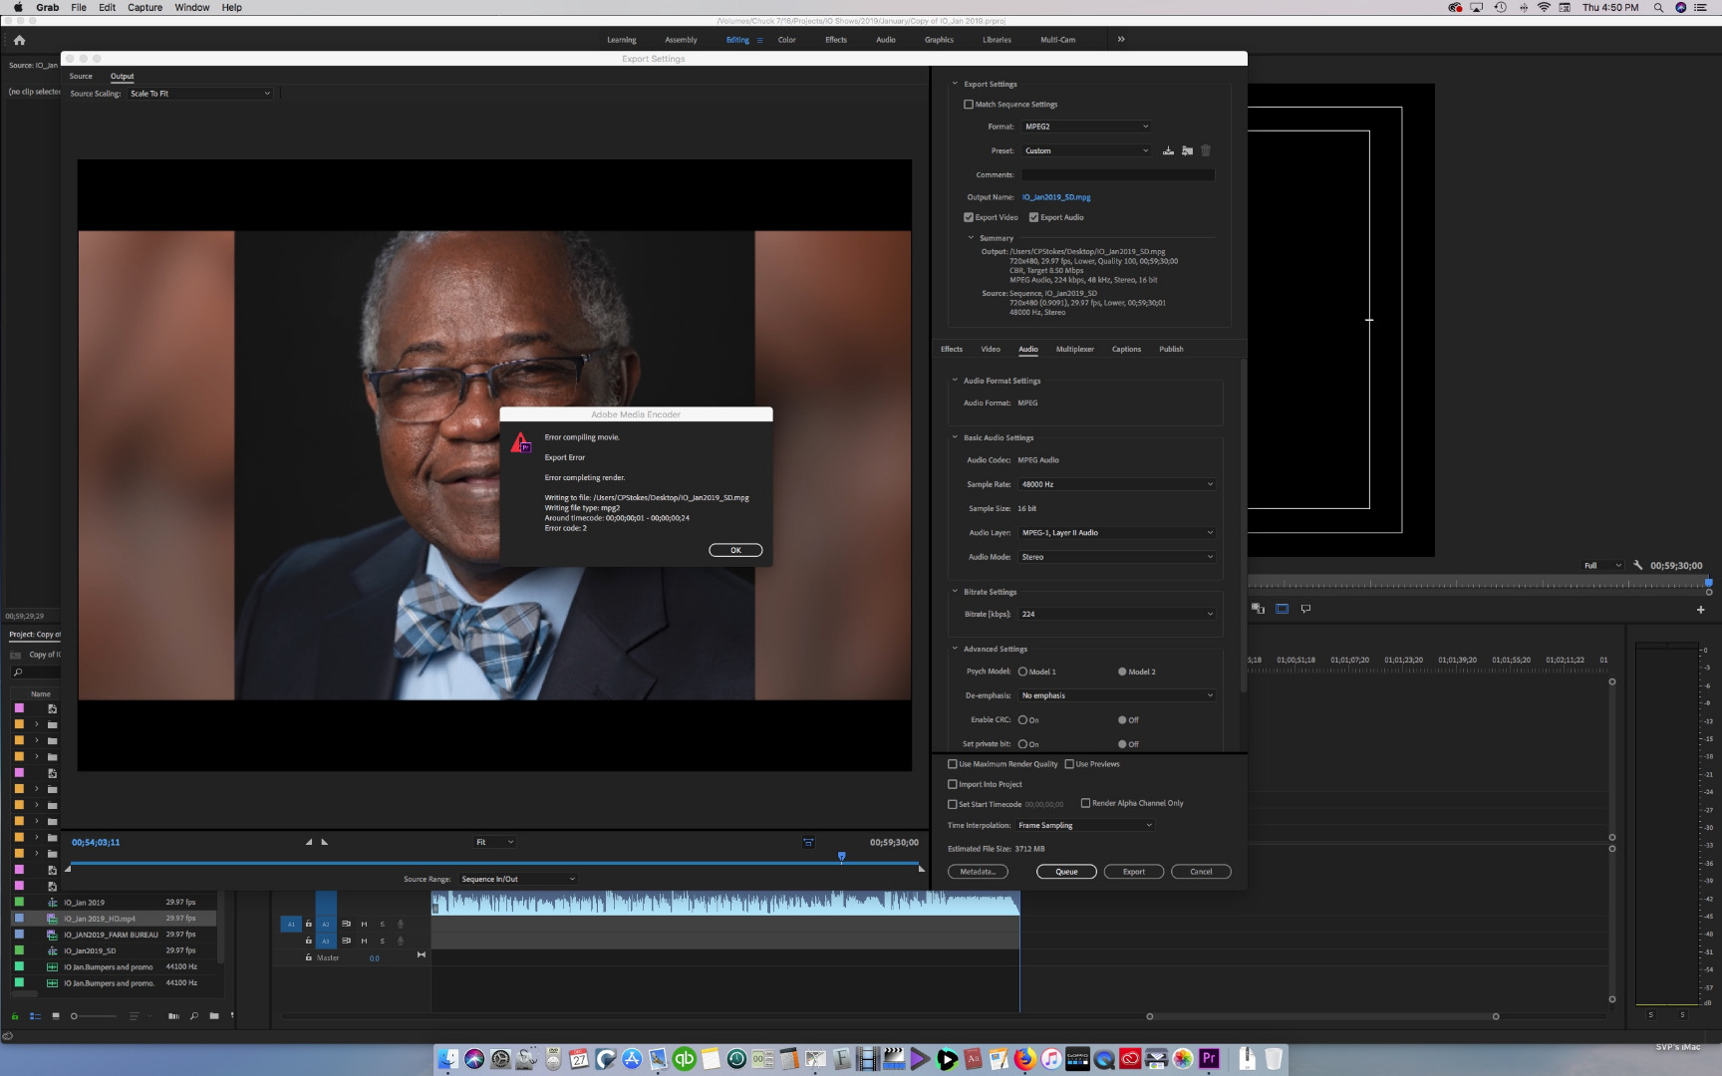Open Metadata settings button
Viewport: 1722px width, 1076px height.
(x=978, y=872)
